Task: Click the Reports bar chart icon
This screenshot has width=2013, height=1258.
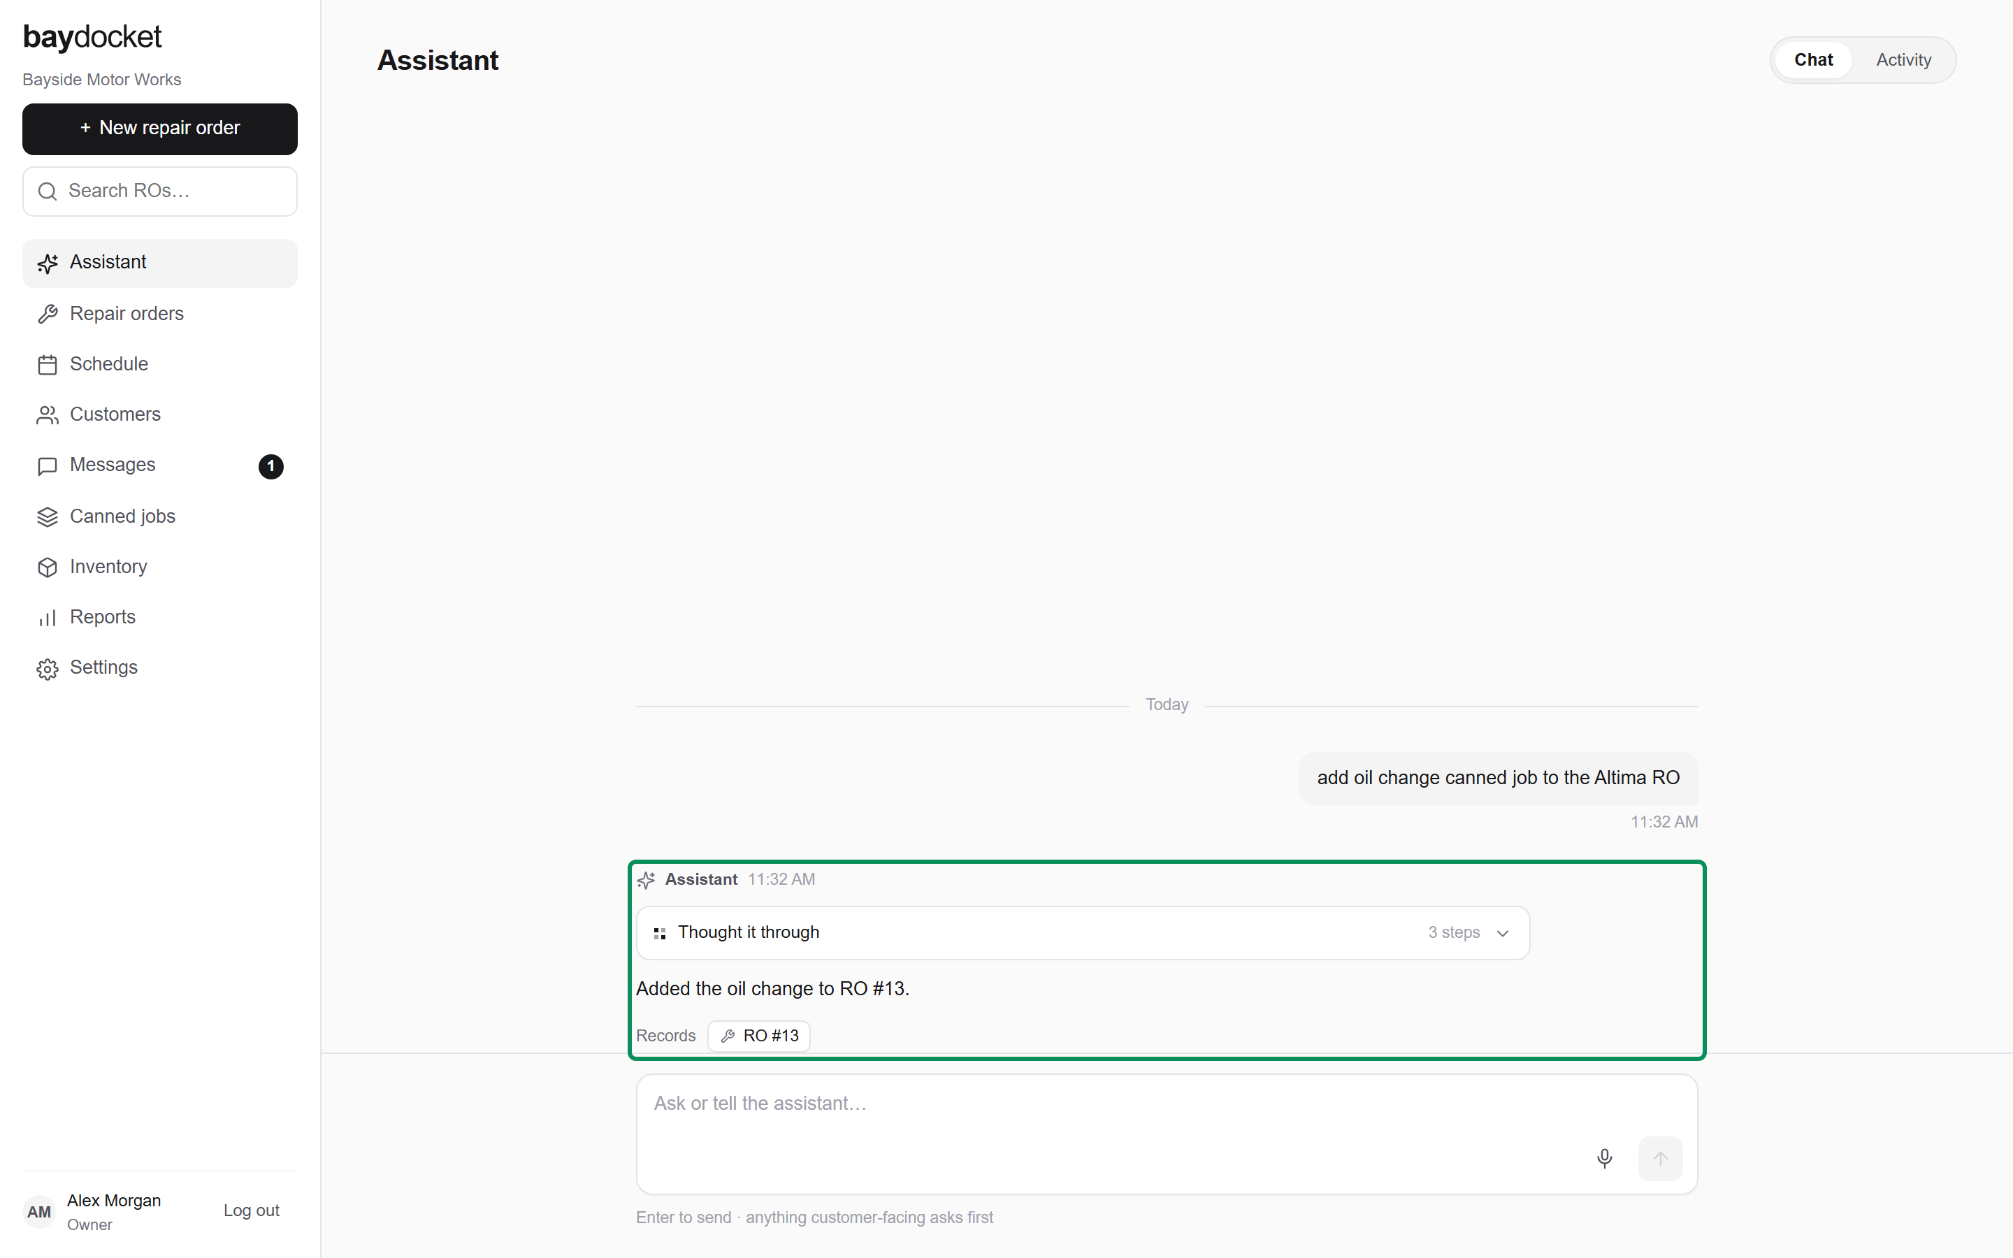Action: [x=48, y=619]
